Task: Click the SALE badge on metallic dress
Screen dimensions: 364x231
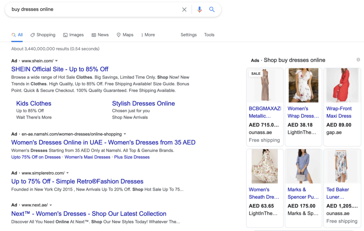Action: point(256,74)
